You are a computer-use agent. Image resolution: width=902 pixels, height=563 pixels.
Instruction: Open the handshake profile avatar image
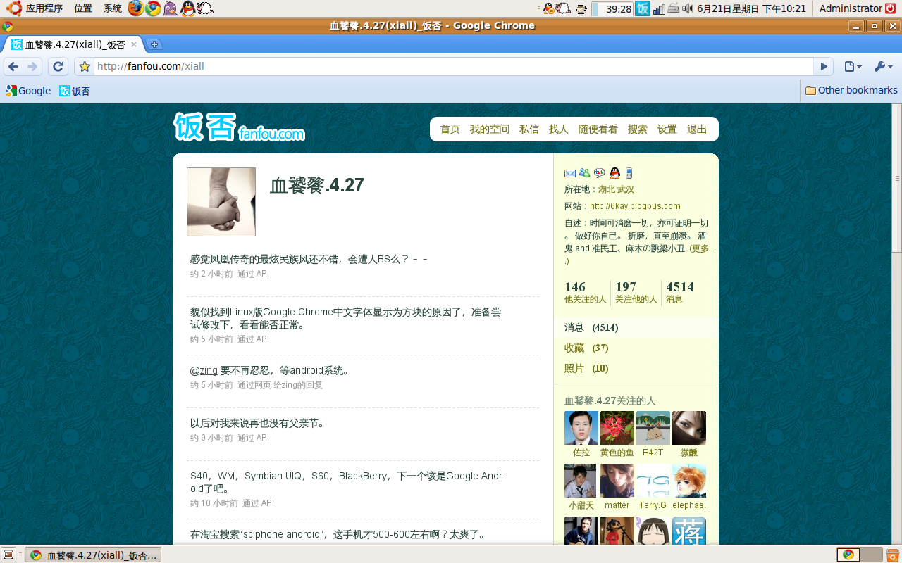[x=221, y=202]
